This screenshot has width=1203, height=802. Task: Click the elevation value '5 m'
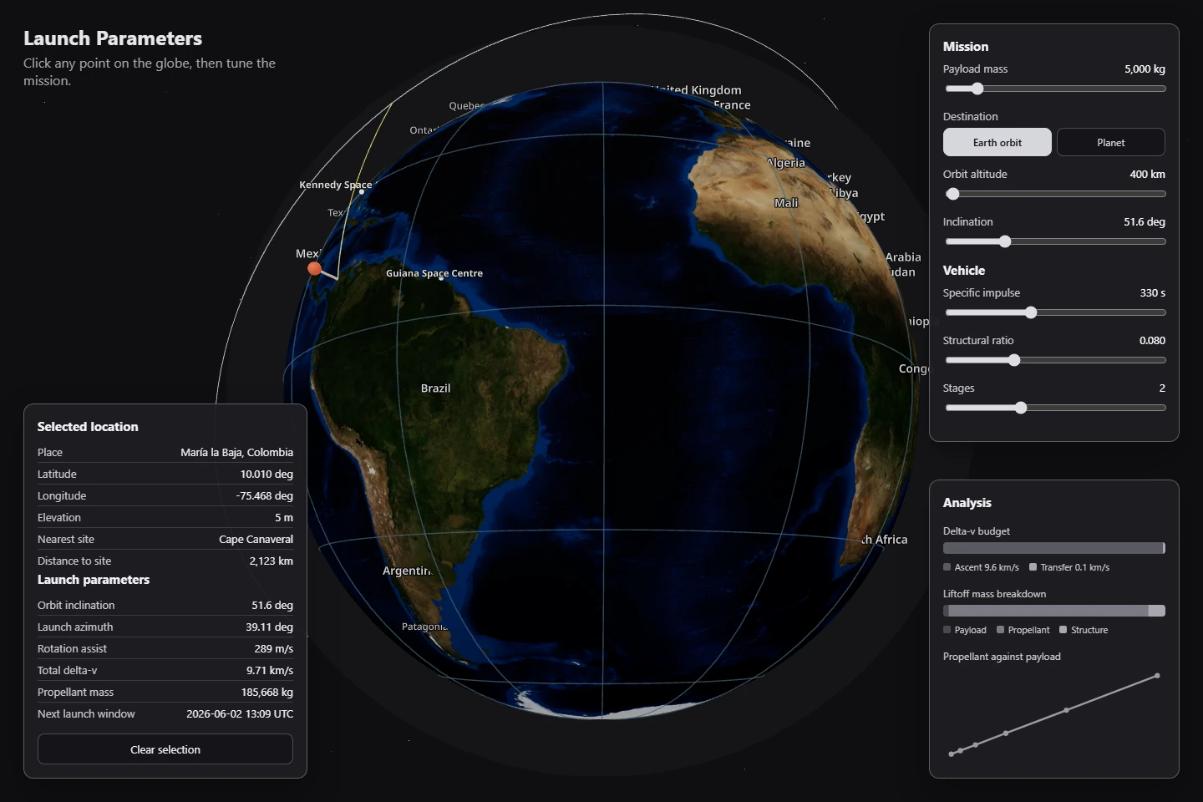284,517
